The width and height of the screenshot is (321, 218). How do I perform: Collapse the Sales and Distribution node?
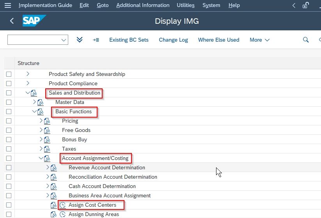[x=28, y=93]
